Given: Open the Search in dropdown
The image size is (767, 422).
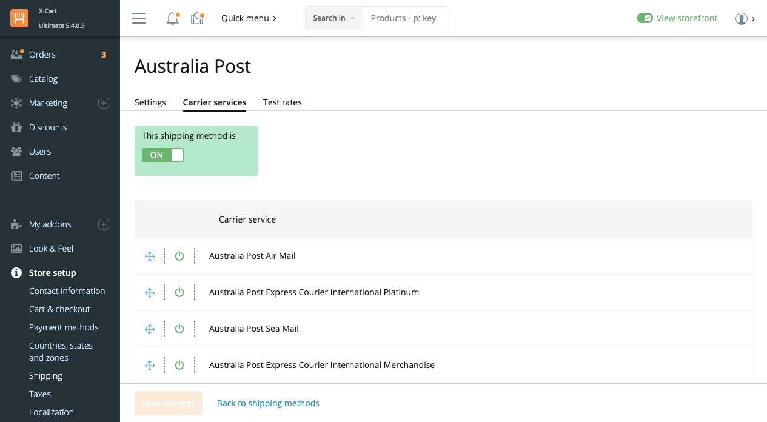Looking at the screenshot, I should pyautogui.click(x=333, y=18).
